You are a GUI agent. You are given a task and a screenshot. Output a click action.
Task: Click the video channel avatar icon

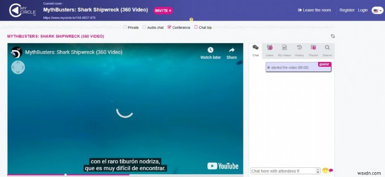(17, 52)
